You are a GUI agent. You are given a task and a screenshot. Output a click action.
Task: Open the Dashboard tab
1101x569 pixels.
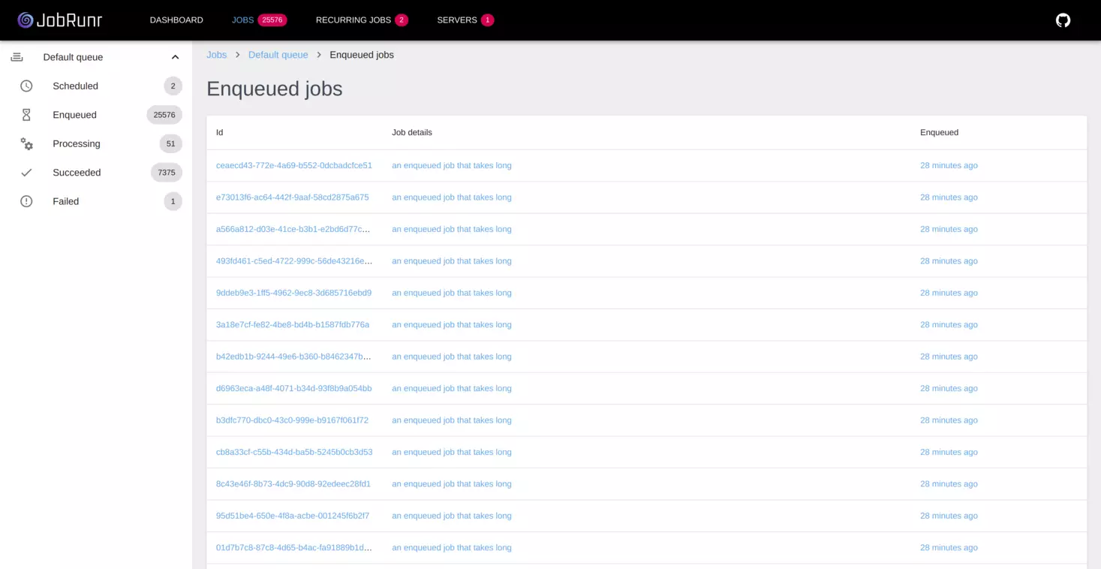tap(176, 20)
